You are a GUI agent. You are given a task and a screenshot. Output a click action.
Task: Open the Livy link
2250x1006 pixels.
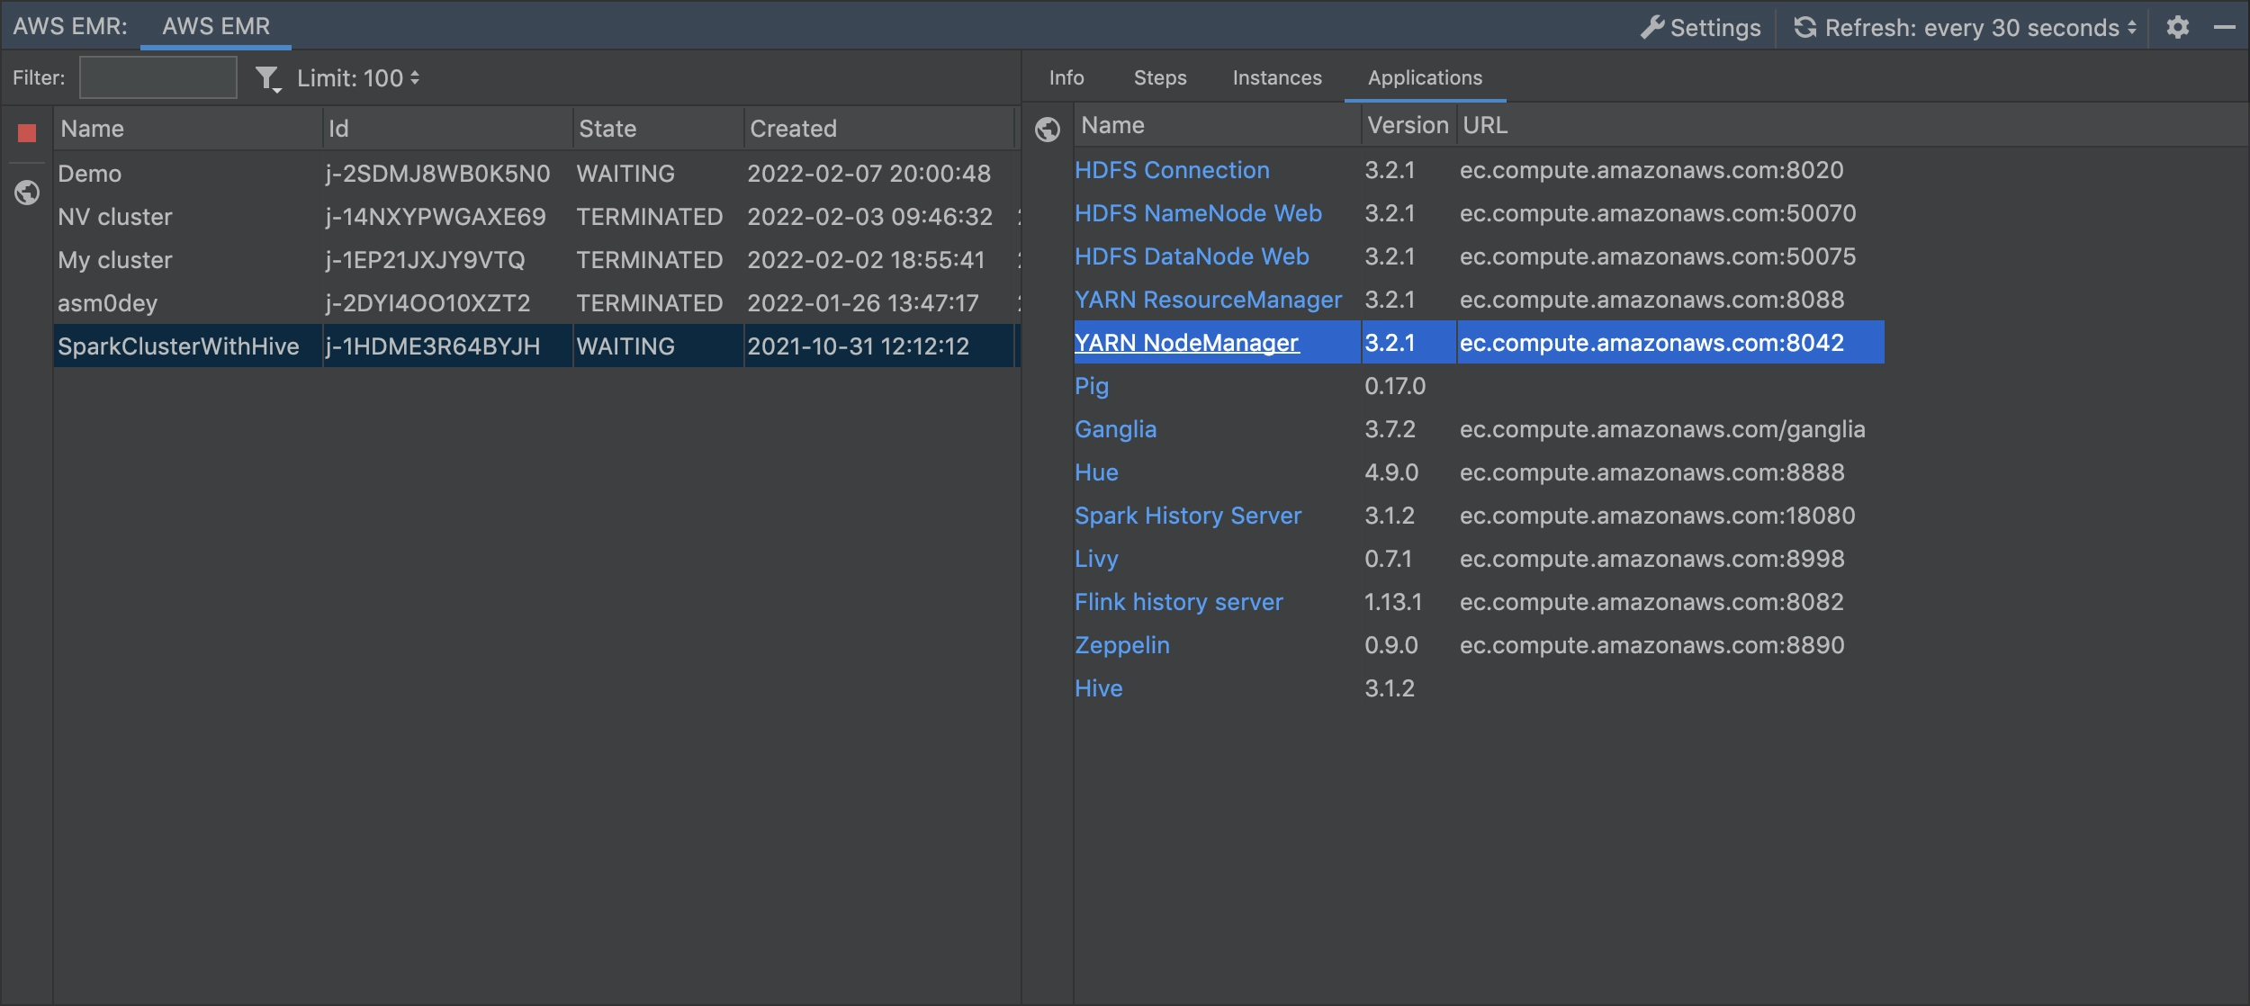pyautogui.click(x=1096, y=559)
